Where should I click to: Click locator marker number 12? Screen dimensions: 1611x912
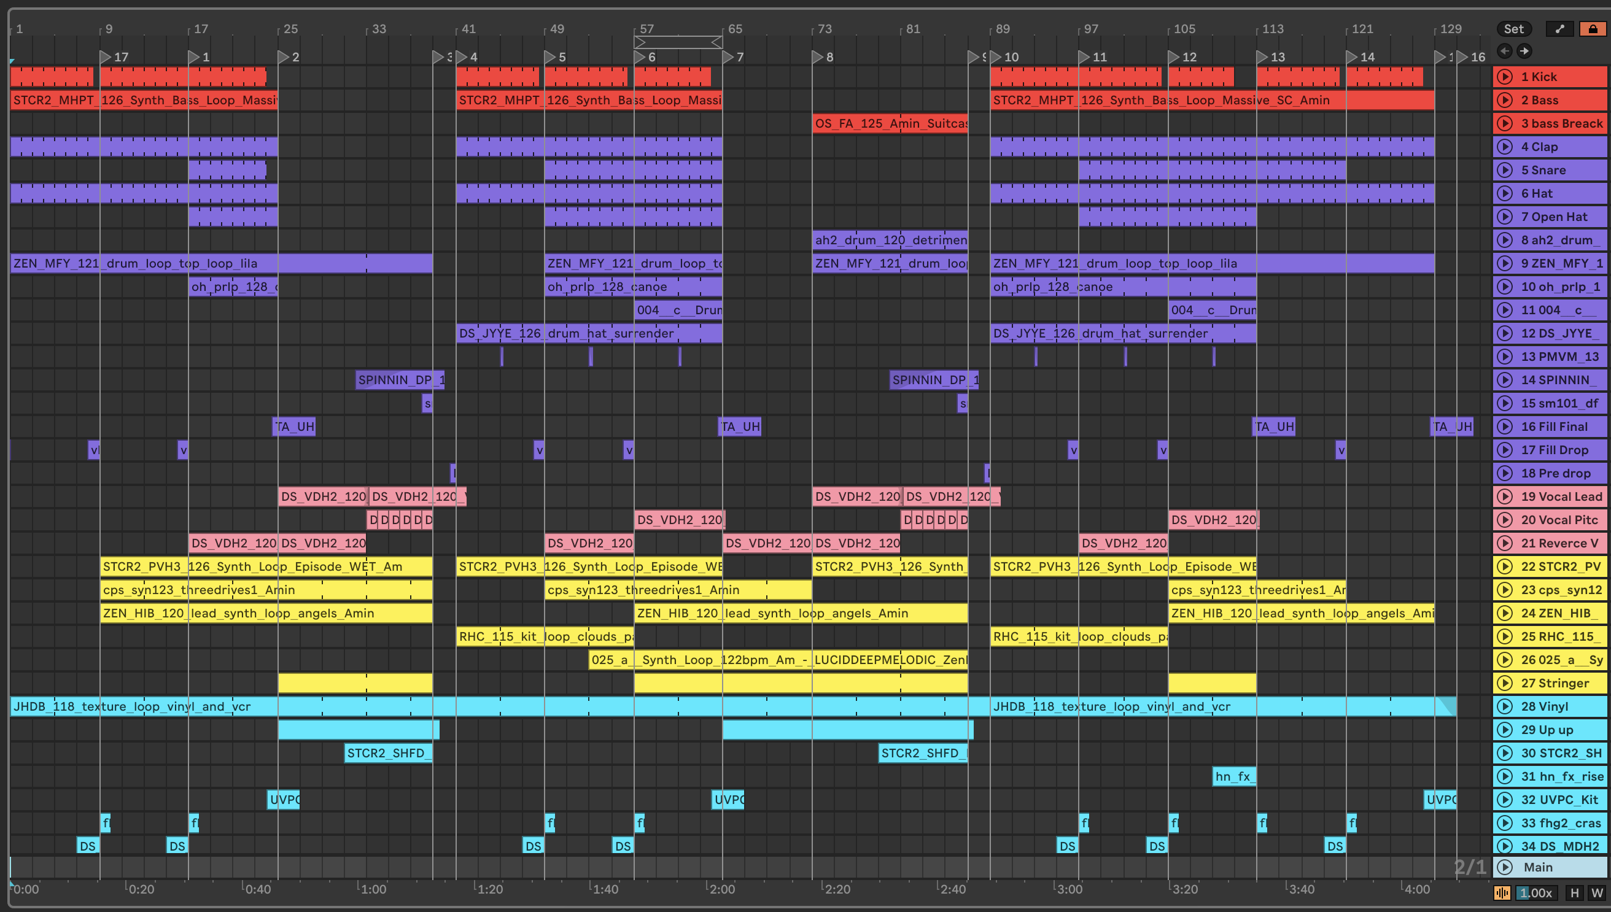click(1174, 57)
